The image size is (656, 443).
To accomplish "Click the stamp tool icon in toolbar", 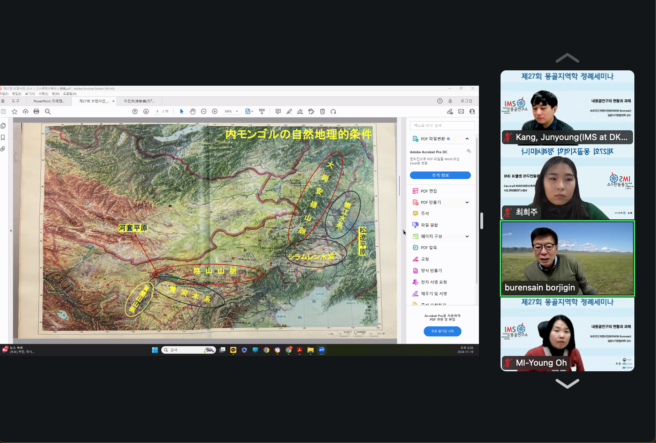I will coord(311,111).
